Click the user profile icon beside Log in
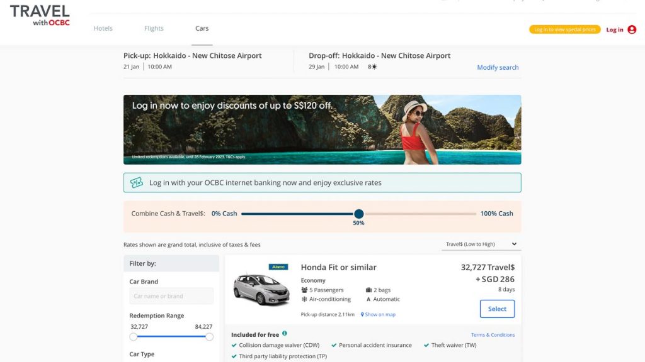645x362 pixels. tap(632, 30)
